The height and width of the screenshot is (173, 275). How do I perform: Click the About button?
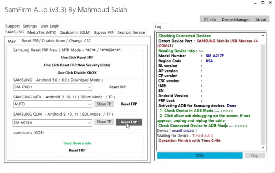261,20
